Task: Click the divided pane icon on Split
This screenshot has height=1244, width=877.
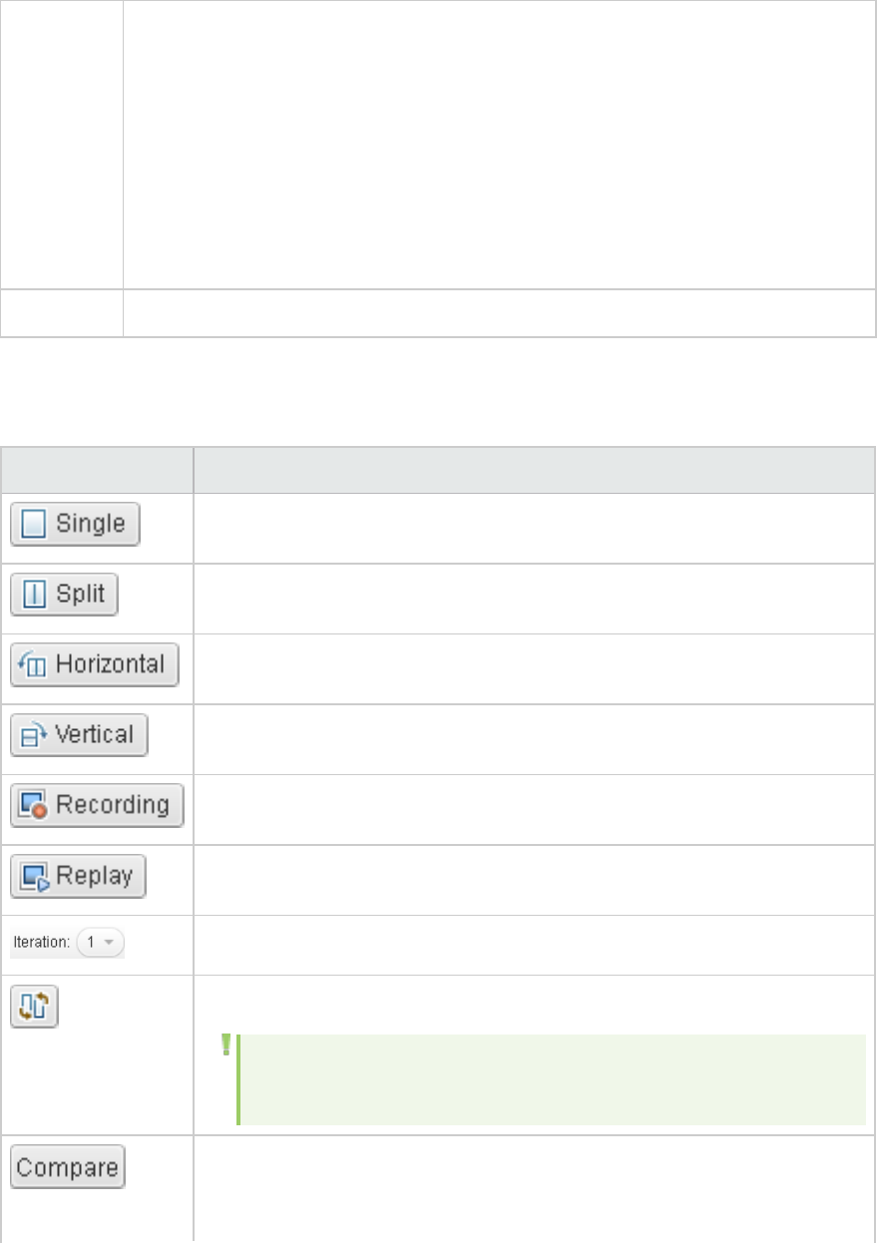Action: [x=30, y=595]
